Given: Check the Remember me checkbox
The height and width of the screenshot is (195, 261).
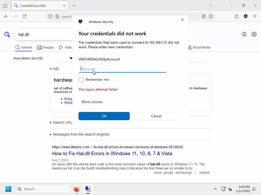Looking at the screenshot, I should 81,79.
